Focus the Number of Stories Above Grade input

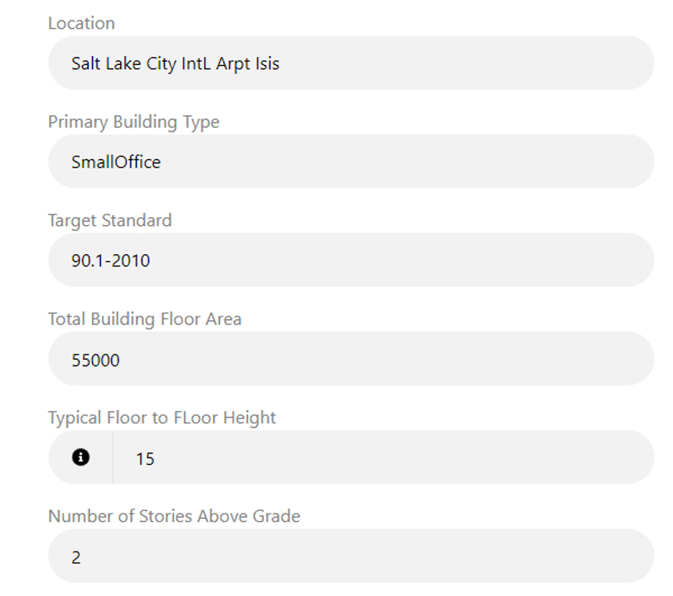[x=351, y=556]
